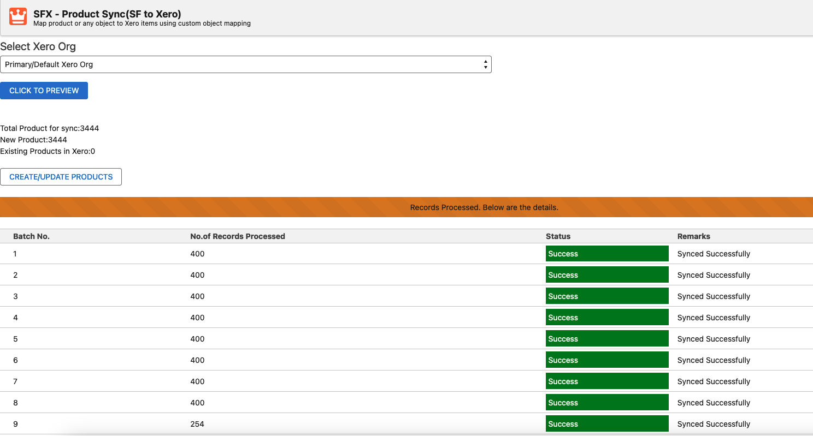This screenshot has width=813, height=436.
Task: Select batch number 7 row cell
Action: tap(15, 381)
